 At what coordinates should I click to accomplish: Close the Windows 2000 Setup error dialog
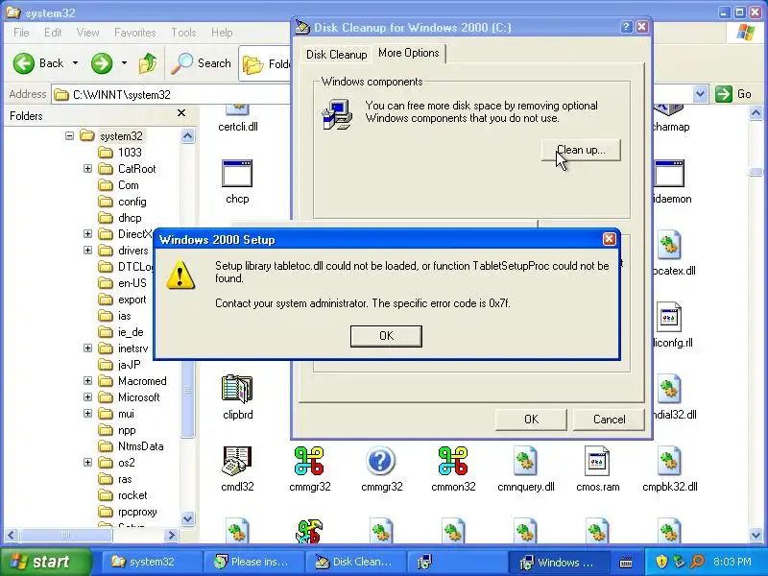[609, 239]
